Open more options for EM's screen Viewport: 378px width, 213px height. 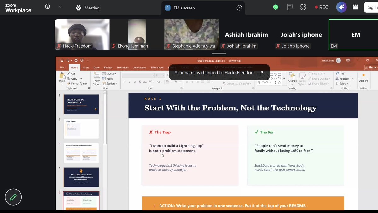click(x=239, y=8)
